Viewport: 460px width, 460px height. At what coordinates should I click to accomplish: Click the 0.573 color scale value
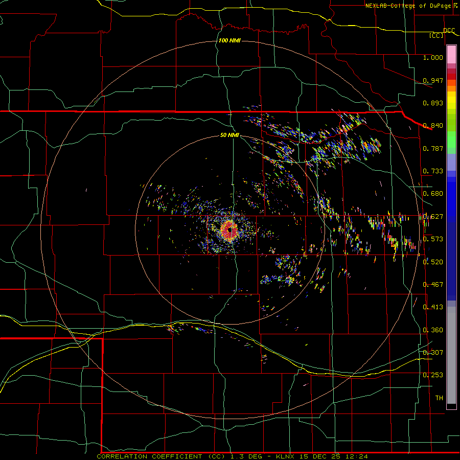433,239
